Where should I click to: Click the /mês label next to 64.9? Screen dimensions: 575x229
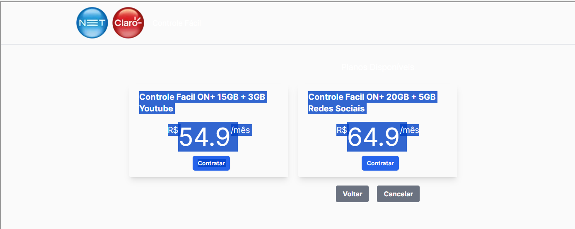(410, 130)
